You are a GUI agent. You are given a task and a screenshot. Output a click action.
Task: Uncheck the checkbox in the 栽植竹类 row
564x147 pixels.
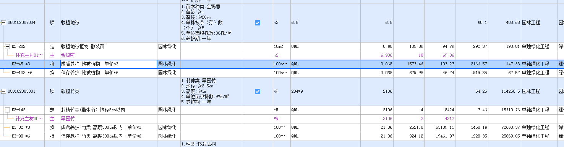tap(258, 92)
